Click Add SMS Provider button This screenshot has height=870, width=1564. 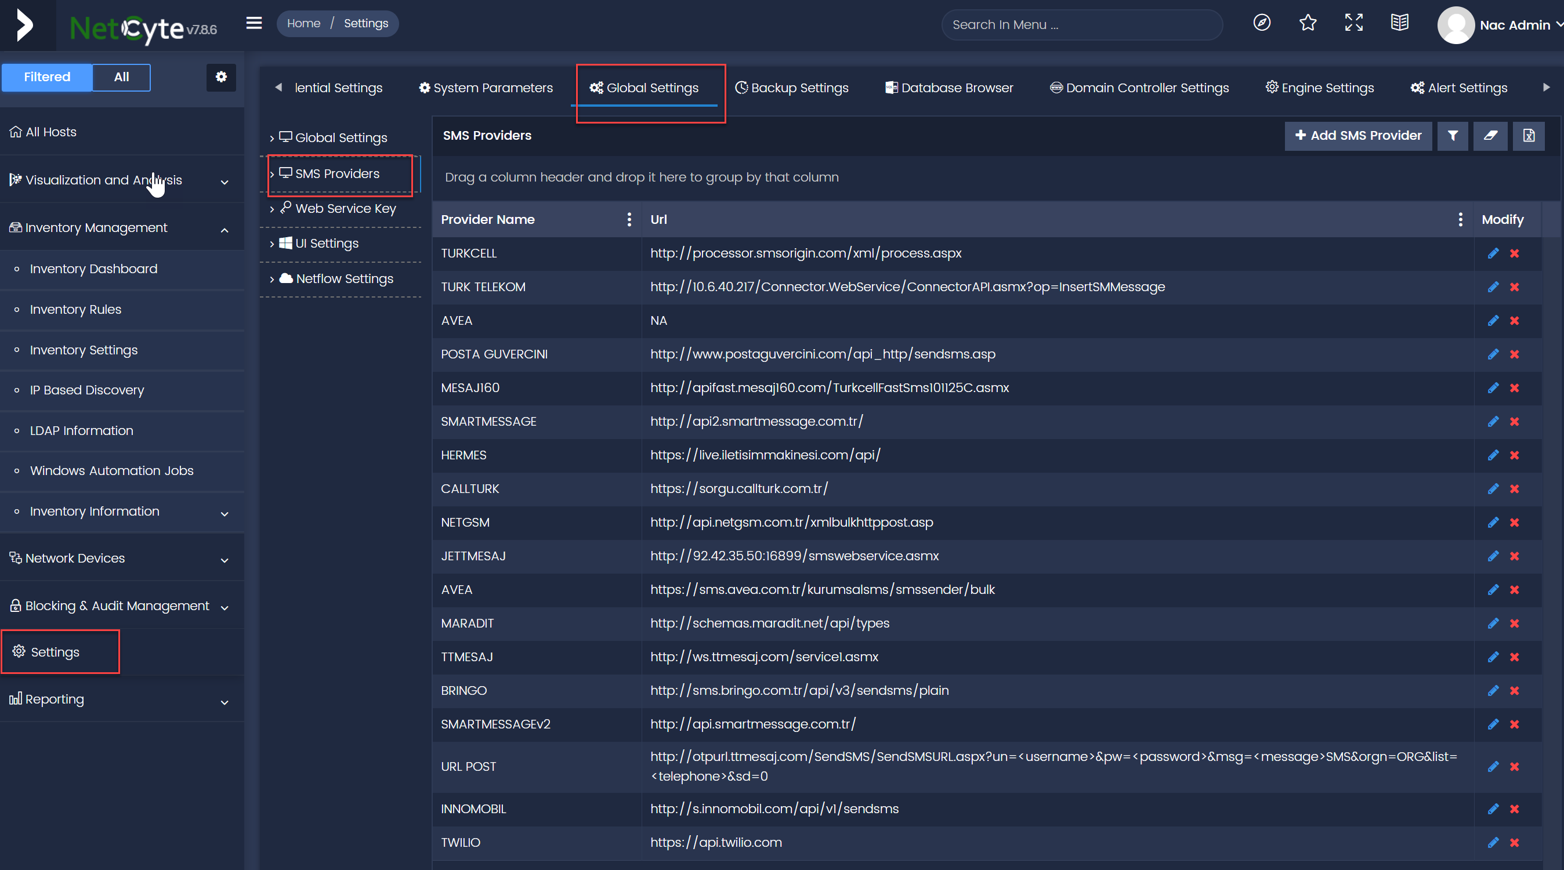(x=1358, y=135)
